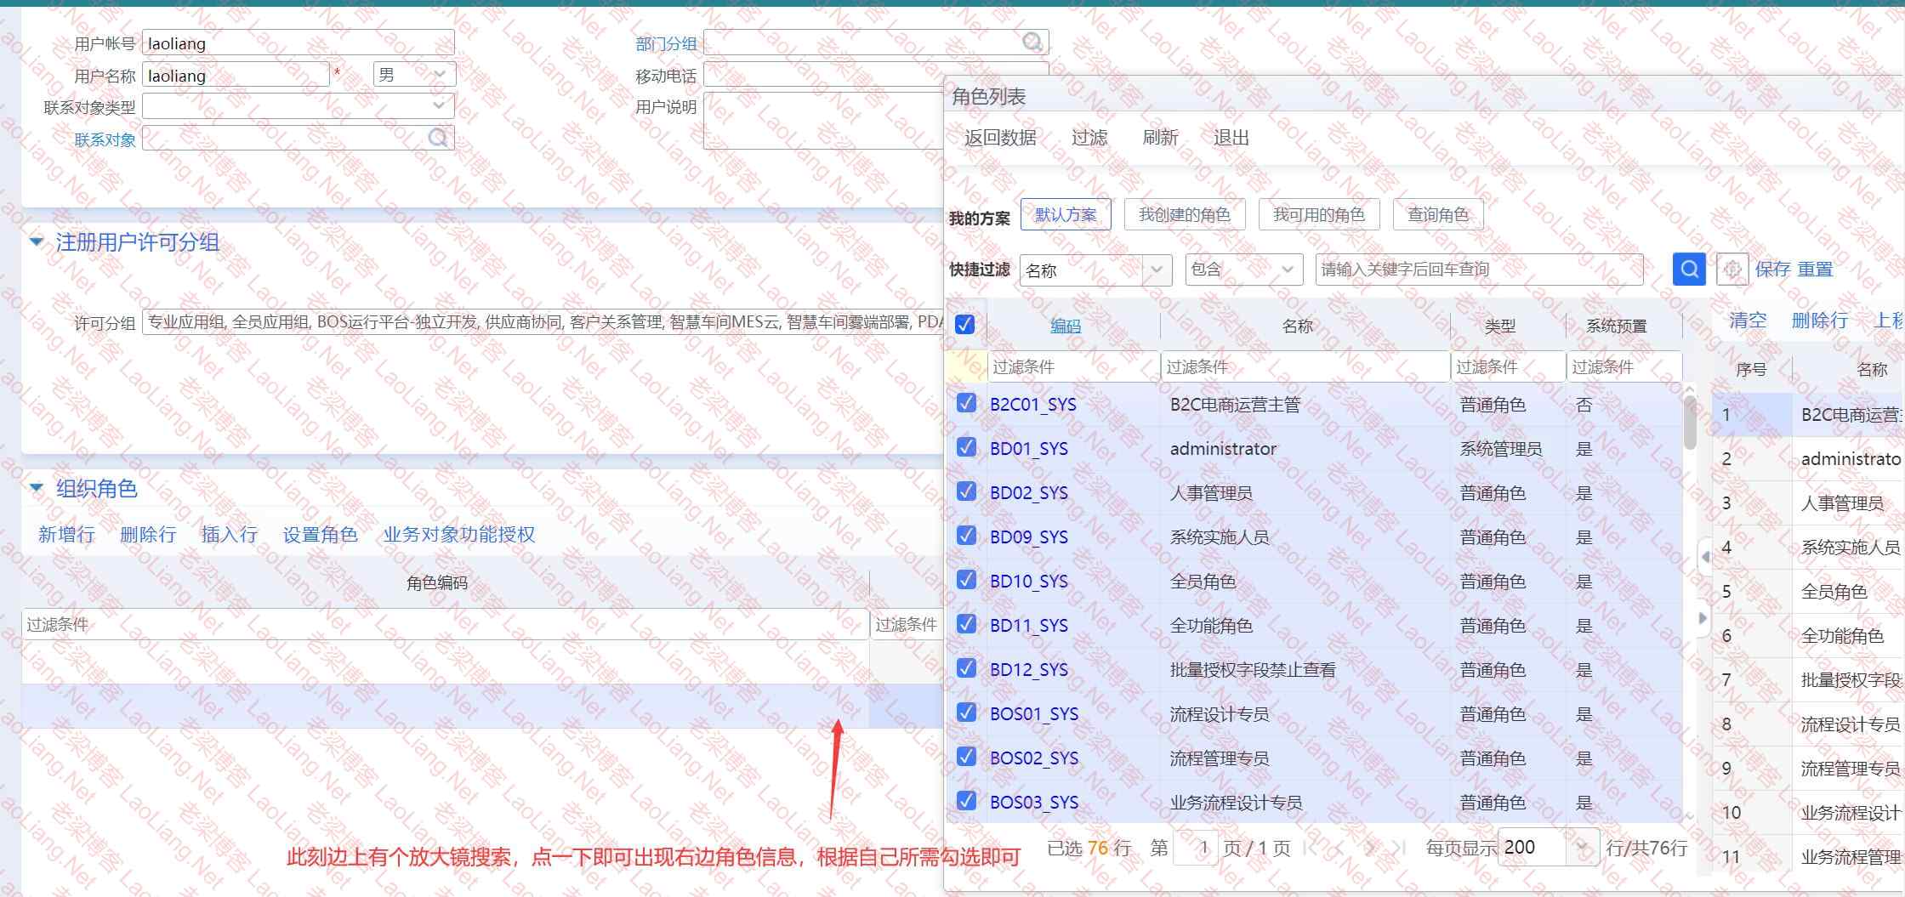Screen dimensions: 1905x897
Task: Go to next page arrow in pager
Action: click(x=1369, y=848)
